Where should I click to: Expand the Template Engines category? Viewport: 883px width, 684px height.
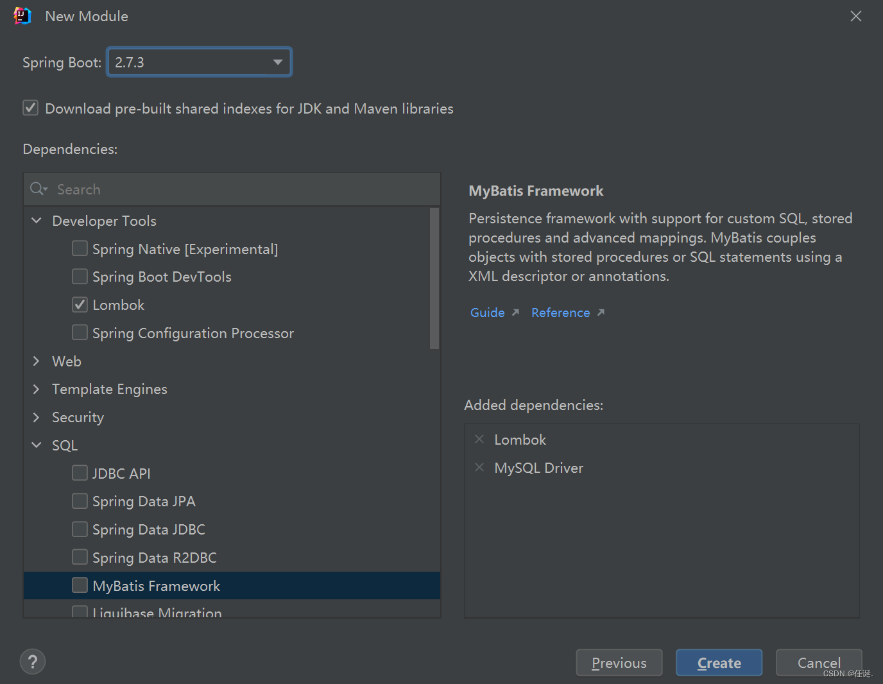point(37,389)
